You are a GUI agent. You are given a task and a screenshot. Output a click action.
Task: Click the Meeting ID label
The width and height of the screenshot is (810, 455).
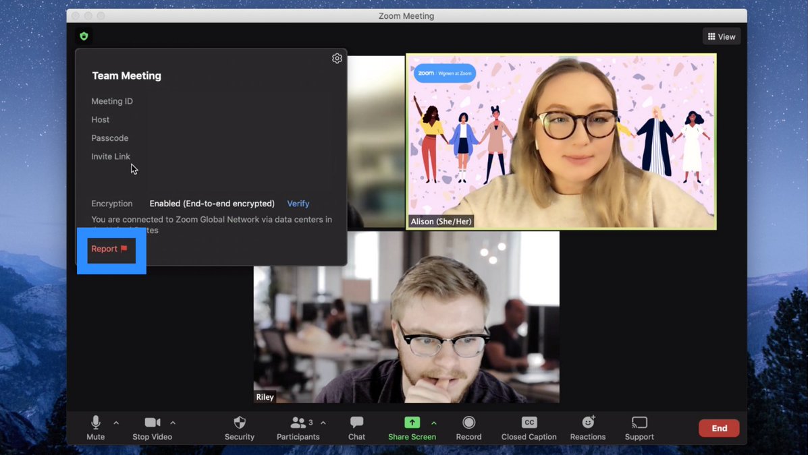click(x=112, y=101)
